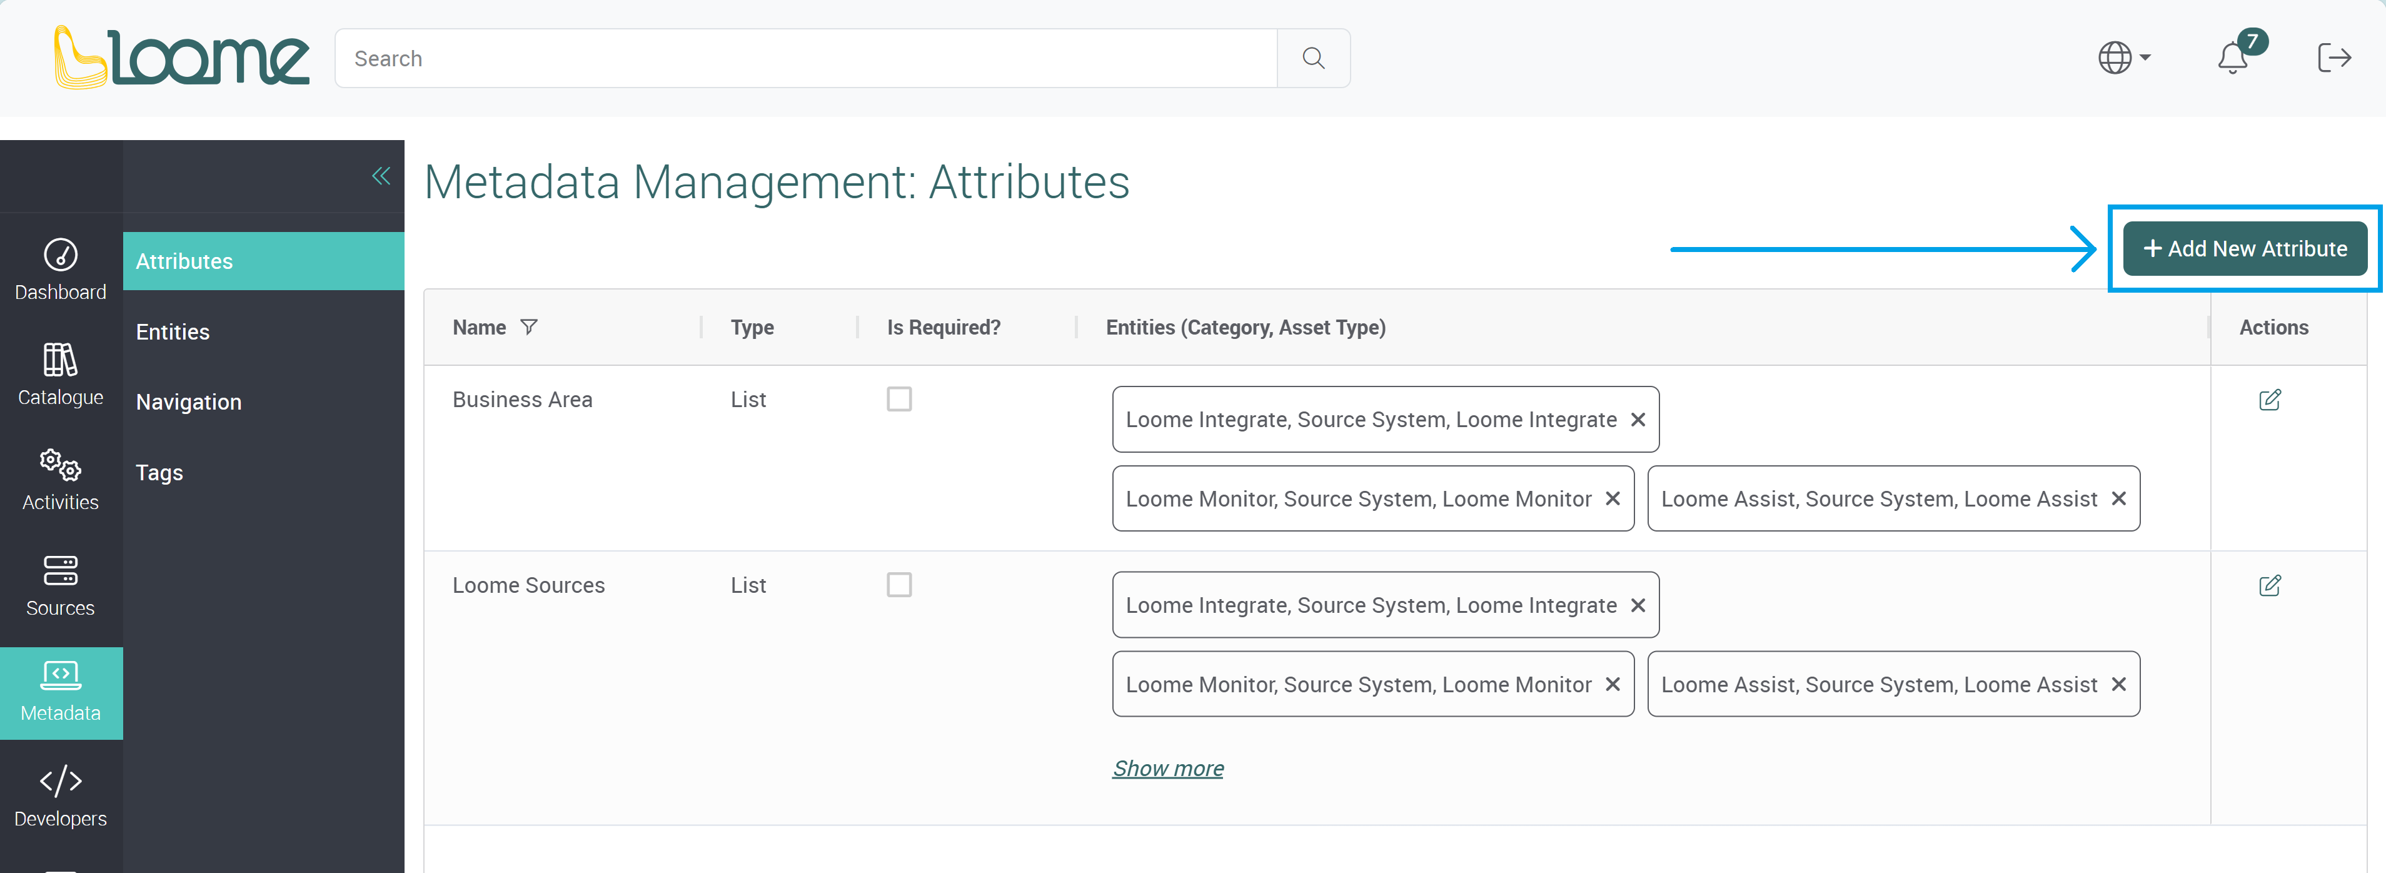Remove Loome Integrate entity from Loome Sources
The width and height of the screenshot is (2386, 873).
point(1638,605)
